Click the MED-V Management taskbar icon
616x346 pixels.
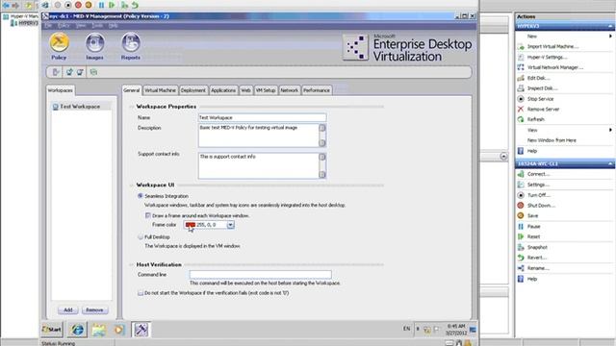pos(141,330)
